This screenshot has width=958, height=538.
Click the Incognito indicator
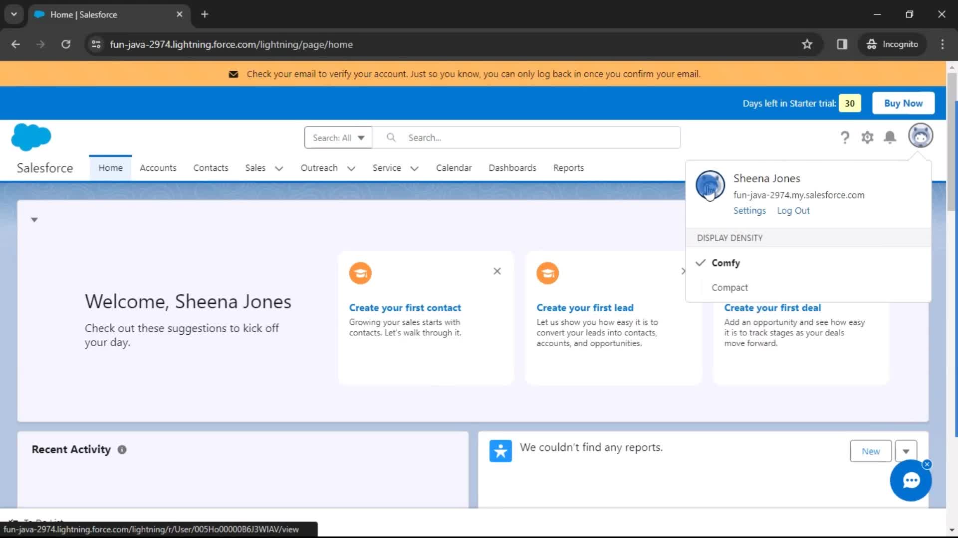click(x=893, y=44)
